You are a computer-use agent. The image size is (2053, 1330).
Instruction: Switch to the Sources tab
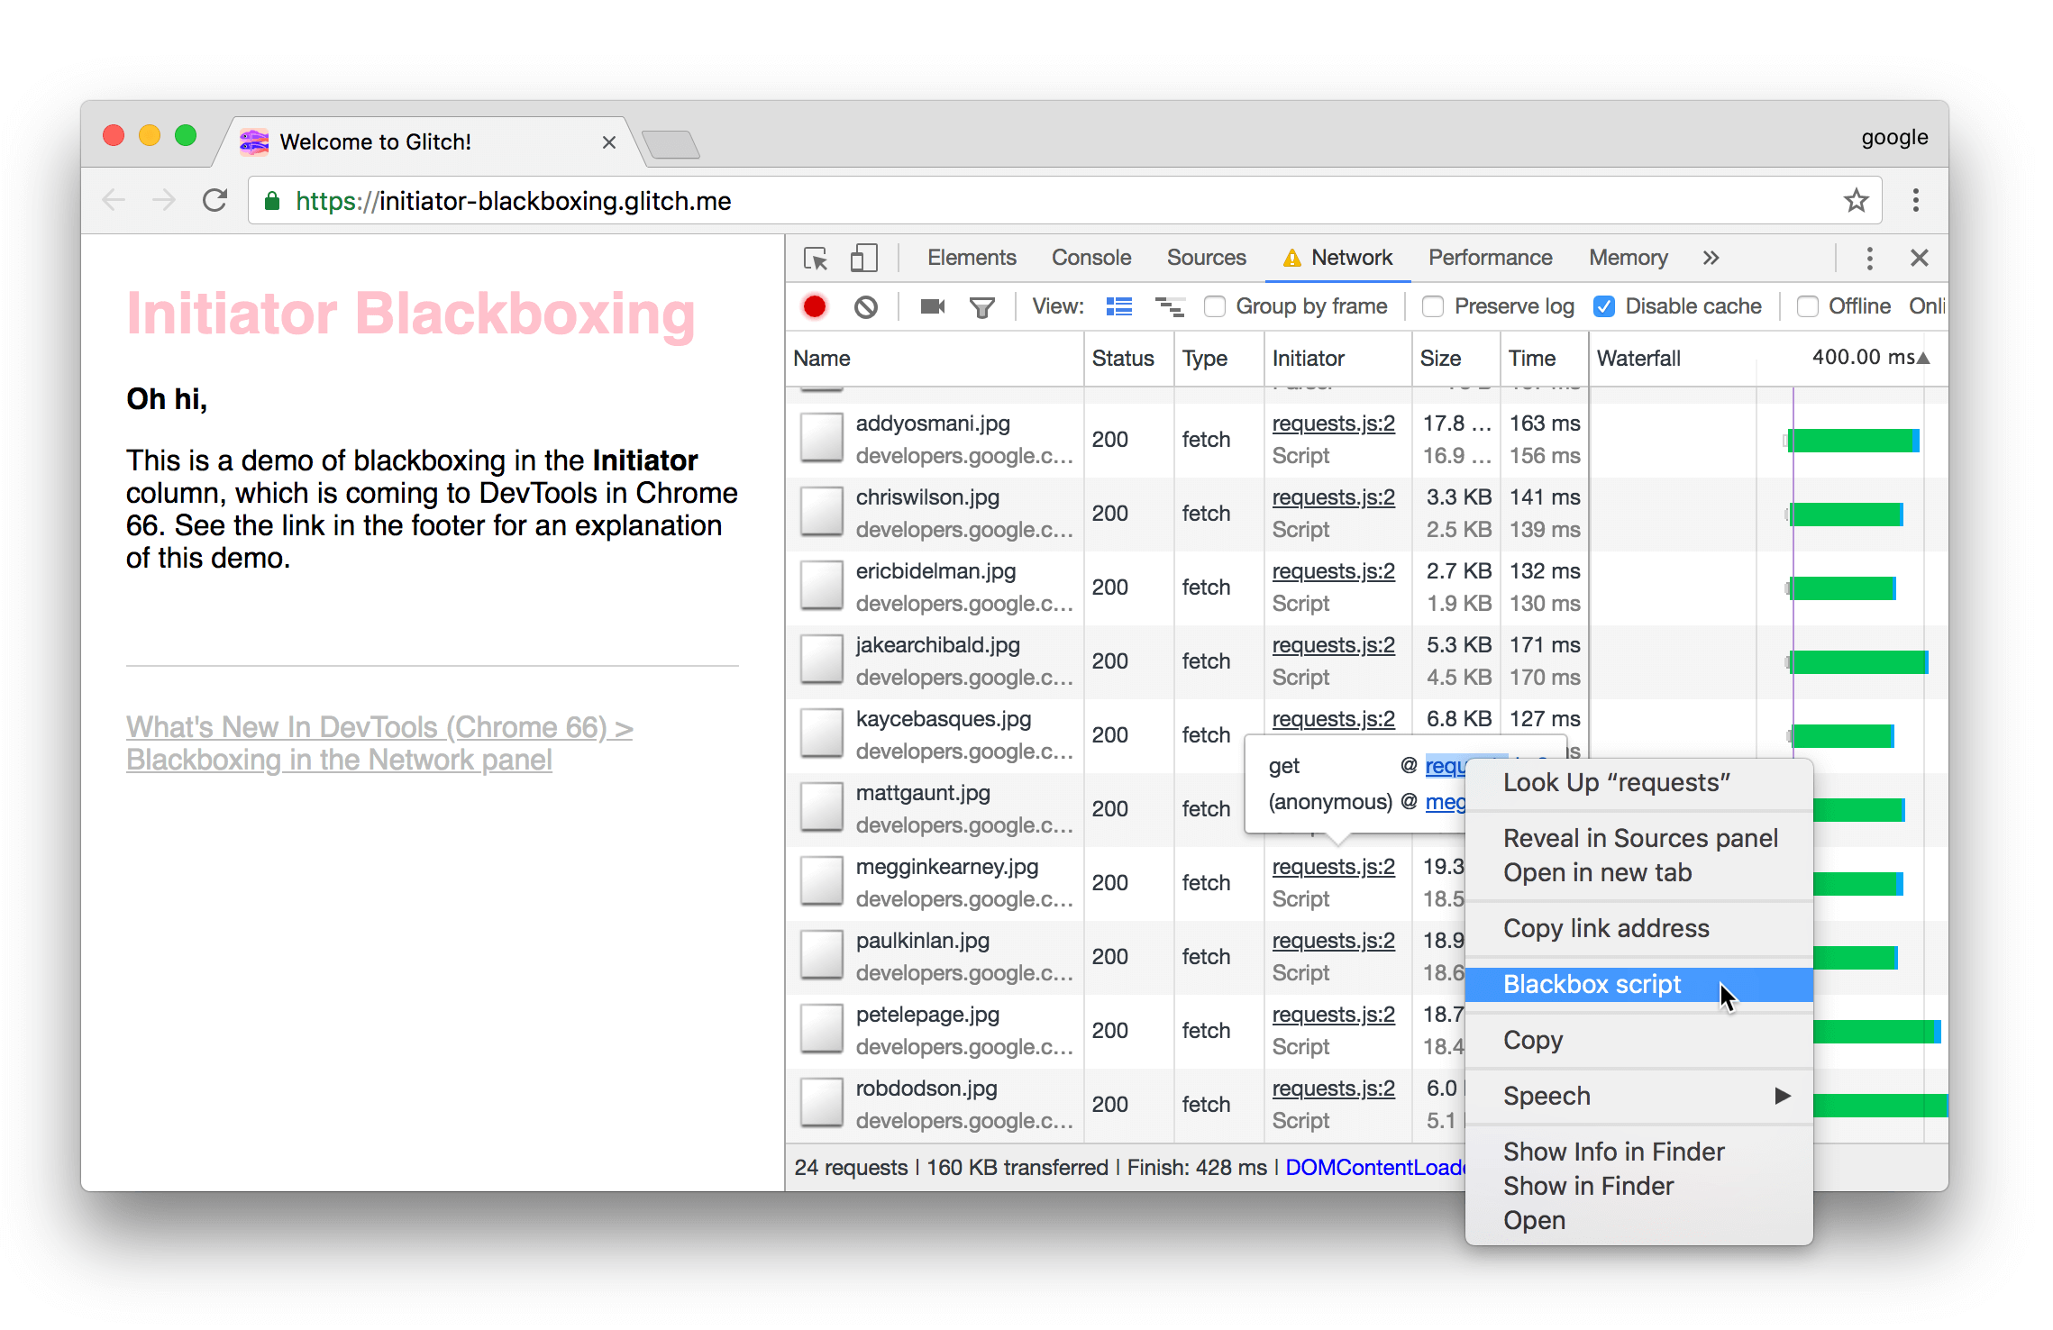tap(1206, 259)
